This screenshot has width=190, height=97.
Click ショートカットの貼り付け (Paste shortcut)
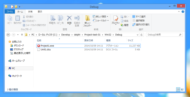point(34,25)
